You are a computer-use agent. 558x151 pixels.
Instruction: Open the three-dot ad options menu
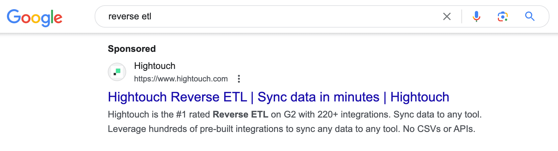[239, 79]
